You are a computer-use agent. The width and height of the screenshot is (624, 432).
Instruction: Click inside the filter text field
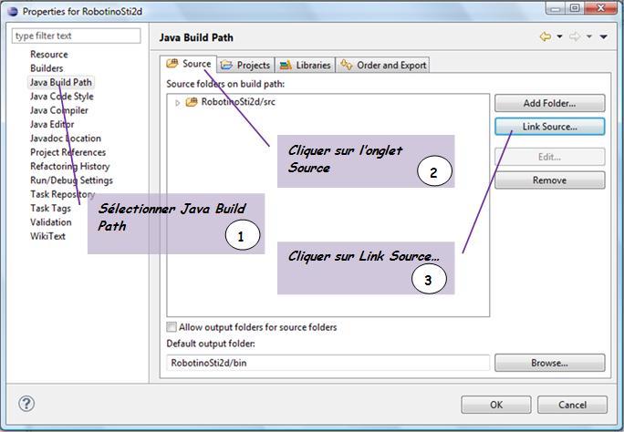click(x=77, y=36)
